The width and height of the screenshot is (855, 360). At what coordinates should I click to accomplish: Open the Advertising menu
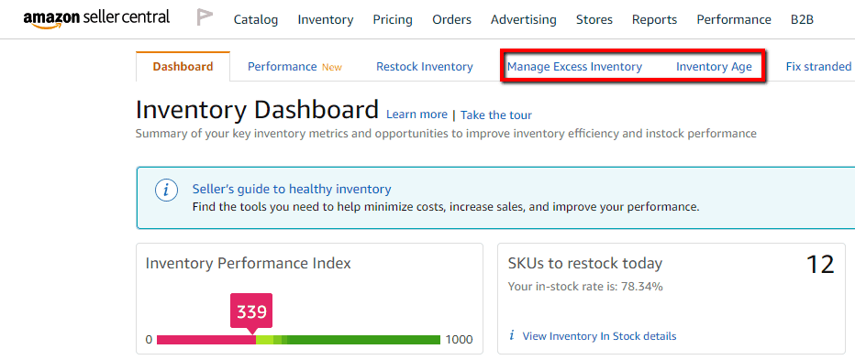(524, 19)
